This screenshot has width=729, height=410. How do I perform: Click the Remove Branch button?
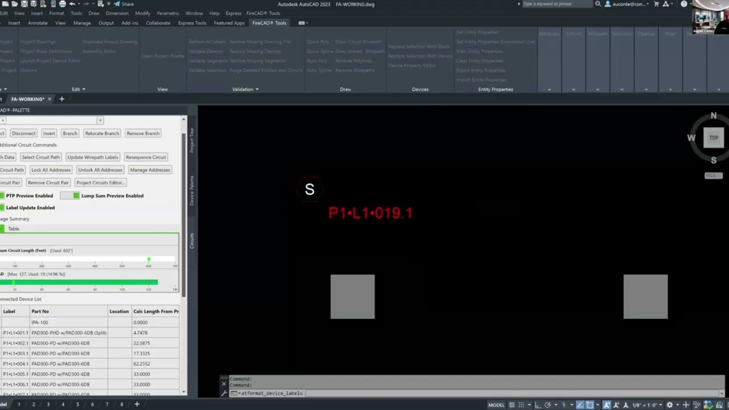[143, 133]
